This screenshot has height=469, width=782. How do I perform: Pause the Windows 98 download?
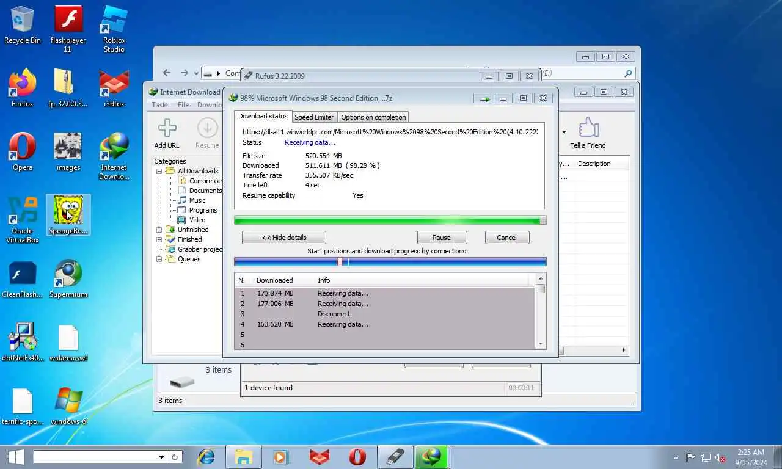click(x=442, y=238)
